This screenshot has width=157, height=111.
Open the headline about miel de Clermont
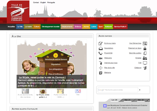[42, 77]
